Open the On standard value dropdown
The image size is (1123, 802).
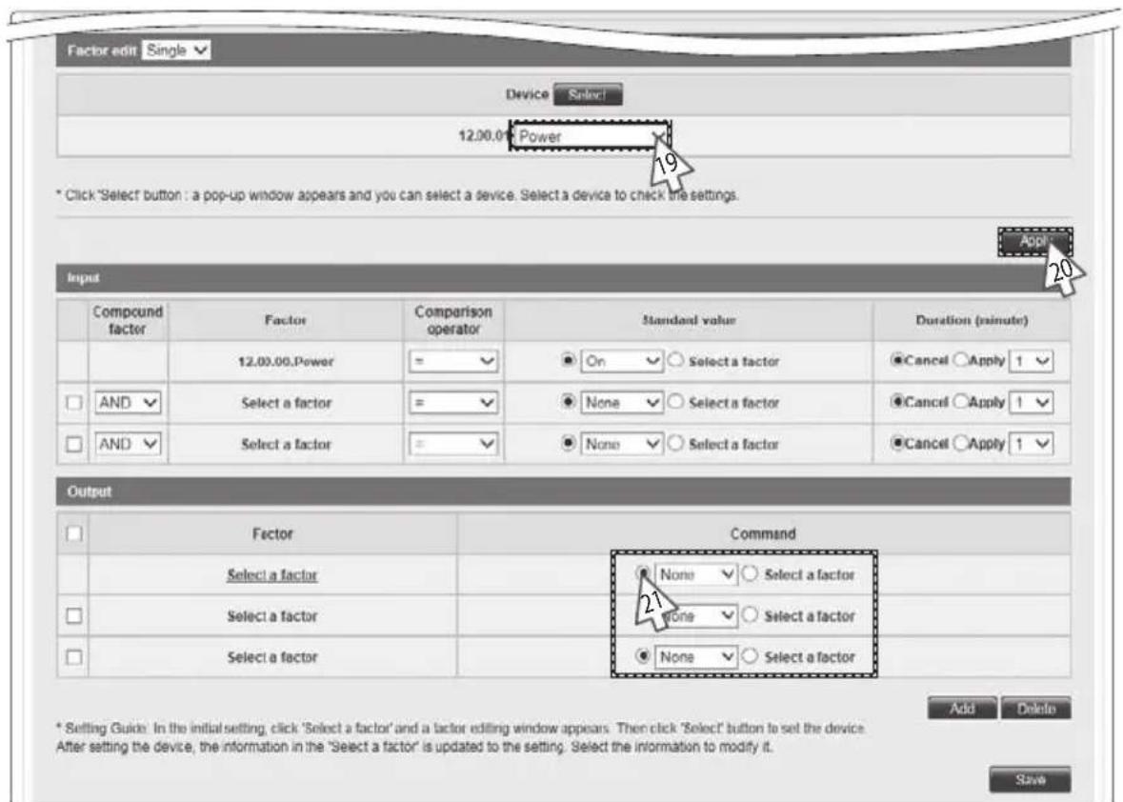pos(622,361)
